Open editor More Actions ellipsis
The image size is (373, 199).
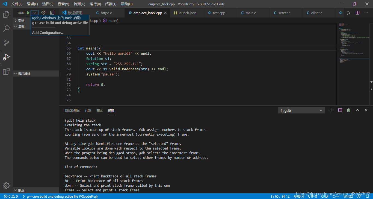pyautogui.click(x=366, y=13)
